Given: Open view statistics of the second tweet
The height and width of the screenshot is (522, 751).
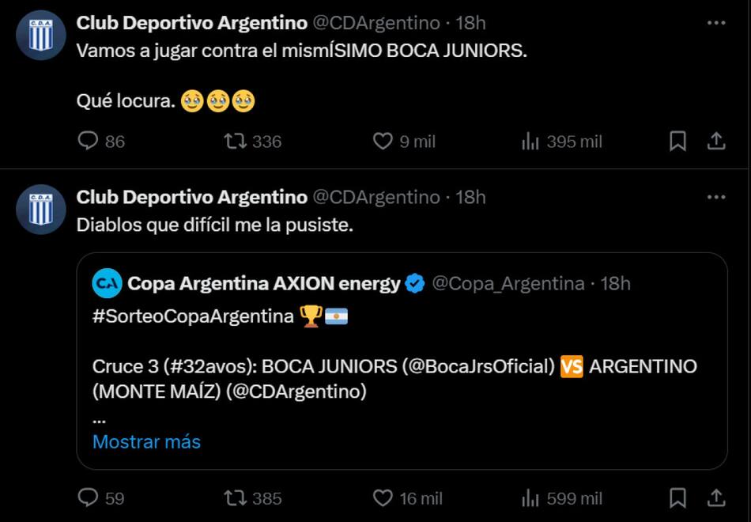Looking at the screenshot, I should (528, 498).
